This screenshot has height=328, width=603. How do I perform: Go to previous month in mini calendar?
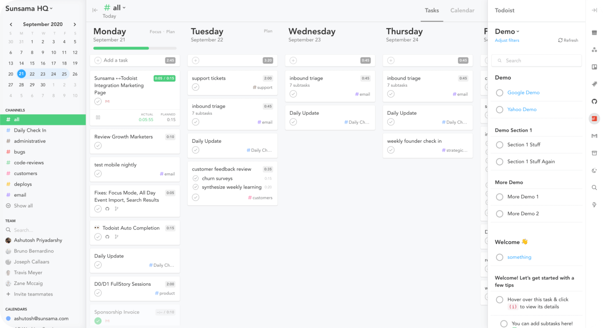point(11,25)
